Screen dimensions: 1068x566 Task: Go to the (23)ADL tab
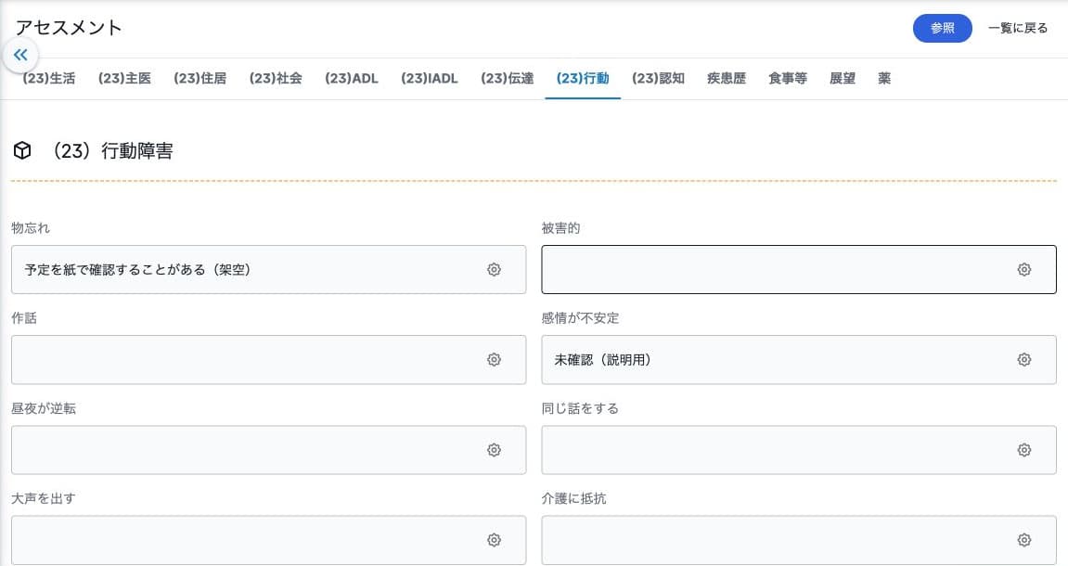[x=352, y=78]
